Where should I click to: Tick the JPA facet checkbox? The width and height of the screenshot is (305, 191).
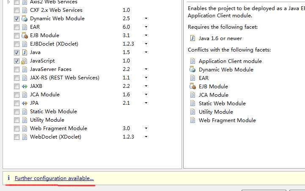(16, 103)
